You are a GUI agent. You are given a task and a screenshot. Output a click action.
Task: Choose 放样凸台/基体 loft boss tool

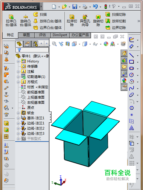[x=47, y=21]
